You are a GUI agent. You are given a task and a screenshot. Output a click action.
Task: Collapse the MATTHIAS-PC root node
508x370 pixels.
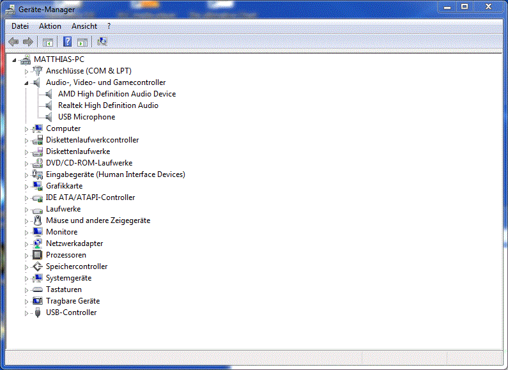(14, 60)
